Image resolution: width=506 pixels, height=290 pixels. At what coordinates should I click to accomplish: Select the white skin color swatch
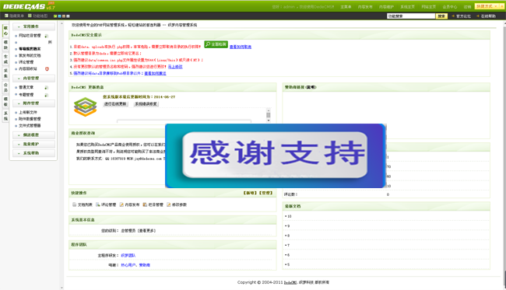(x=68, y=16)
